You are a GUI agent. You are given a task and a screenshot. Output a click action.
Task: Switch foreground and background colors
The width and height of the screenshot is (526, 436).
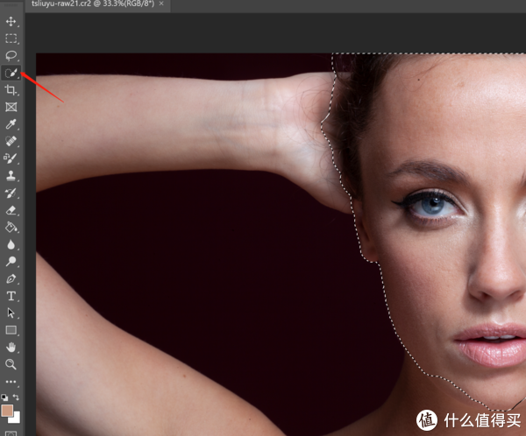16,397
